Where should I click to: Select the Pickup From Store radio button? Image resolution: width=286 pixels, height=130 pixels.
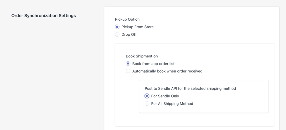point(117,27)
